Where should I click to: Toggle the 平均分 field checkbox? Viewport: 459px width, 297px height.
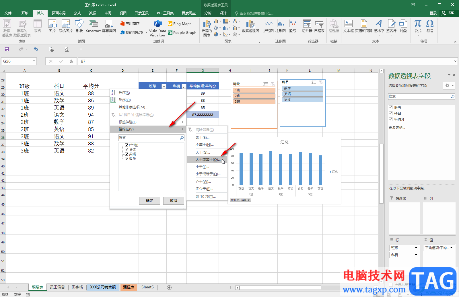click(390, 119)
